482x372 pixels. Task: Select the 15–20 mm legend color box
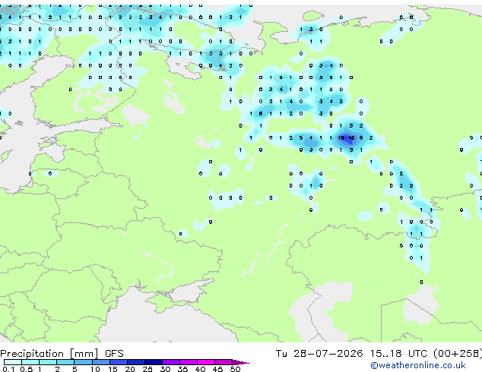[119, 362]
